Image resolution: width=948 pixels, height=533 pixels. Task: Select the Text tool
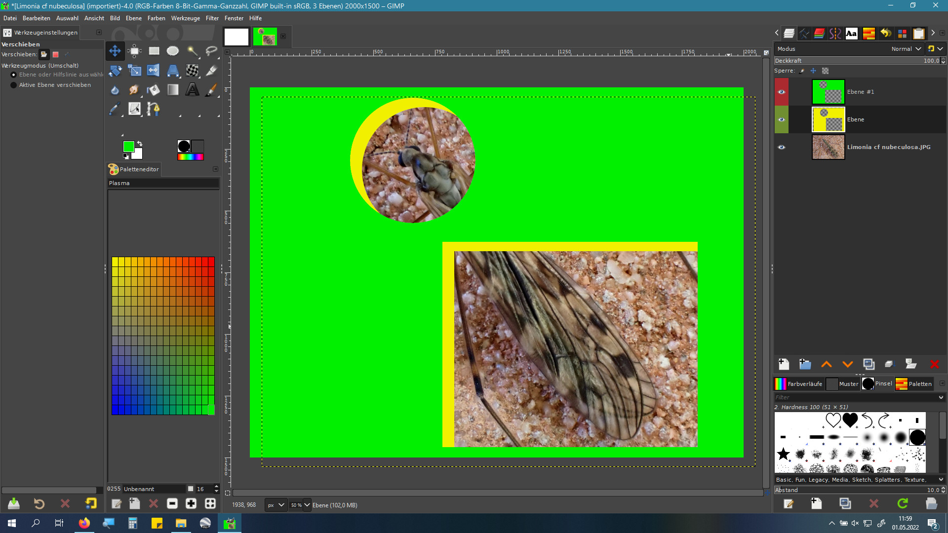[192, 90]
